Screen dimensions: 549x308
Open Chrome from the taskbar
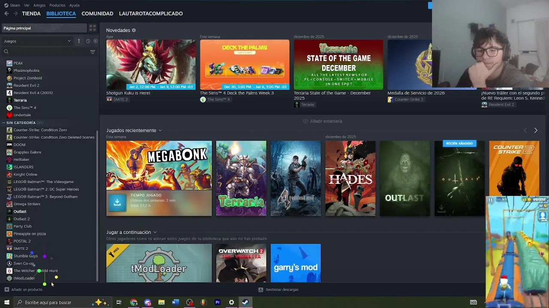133,302
